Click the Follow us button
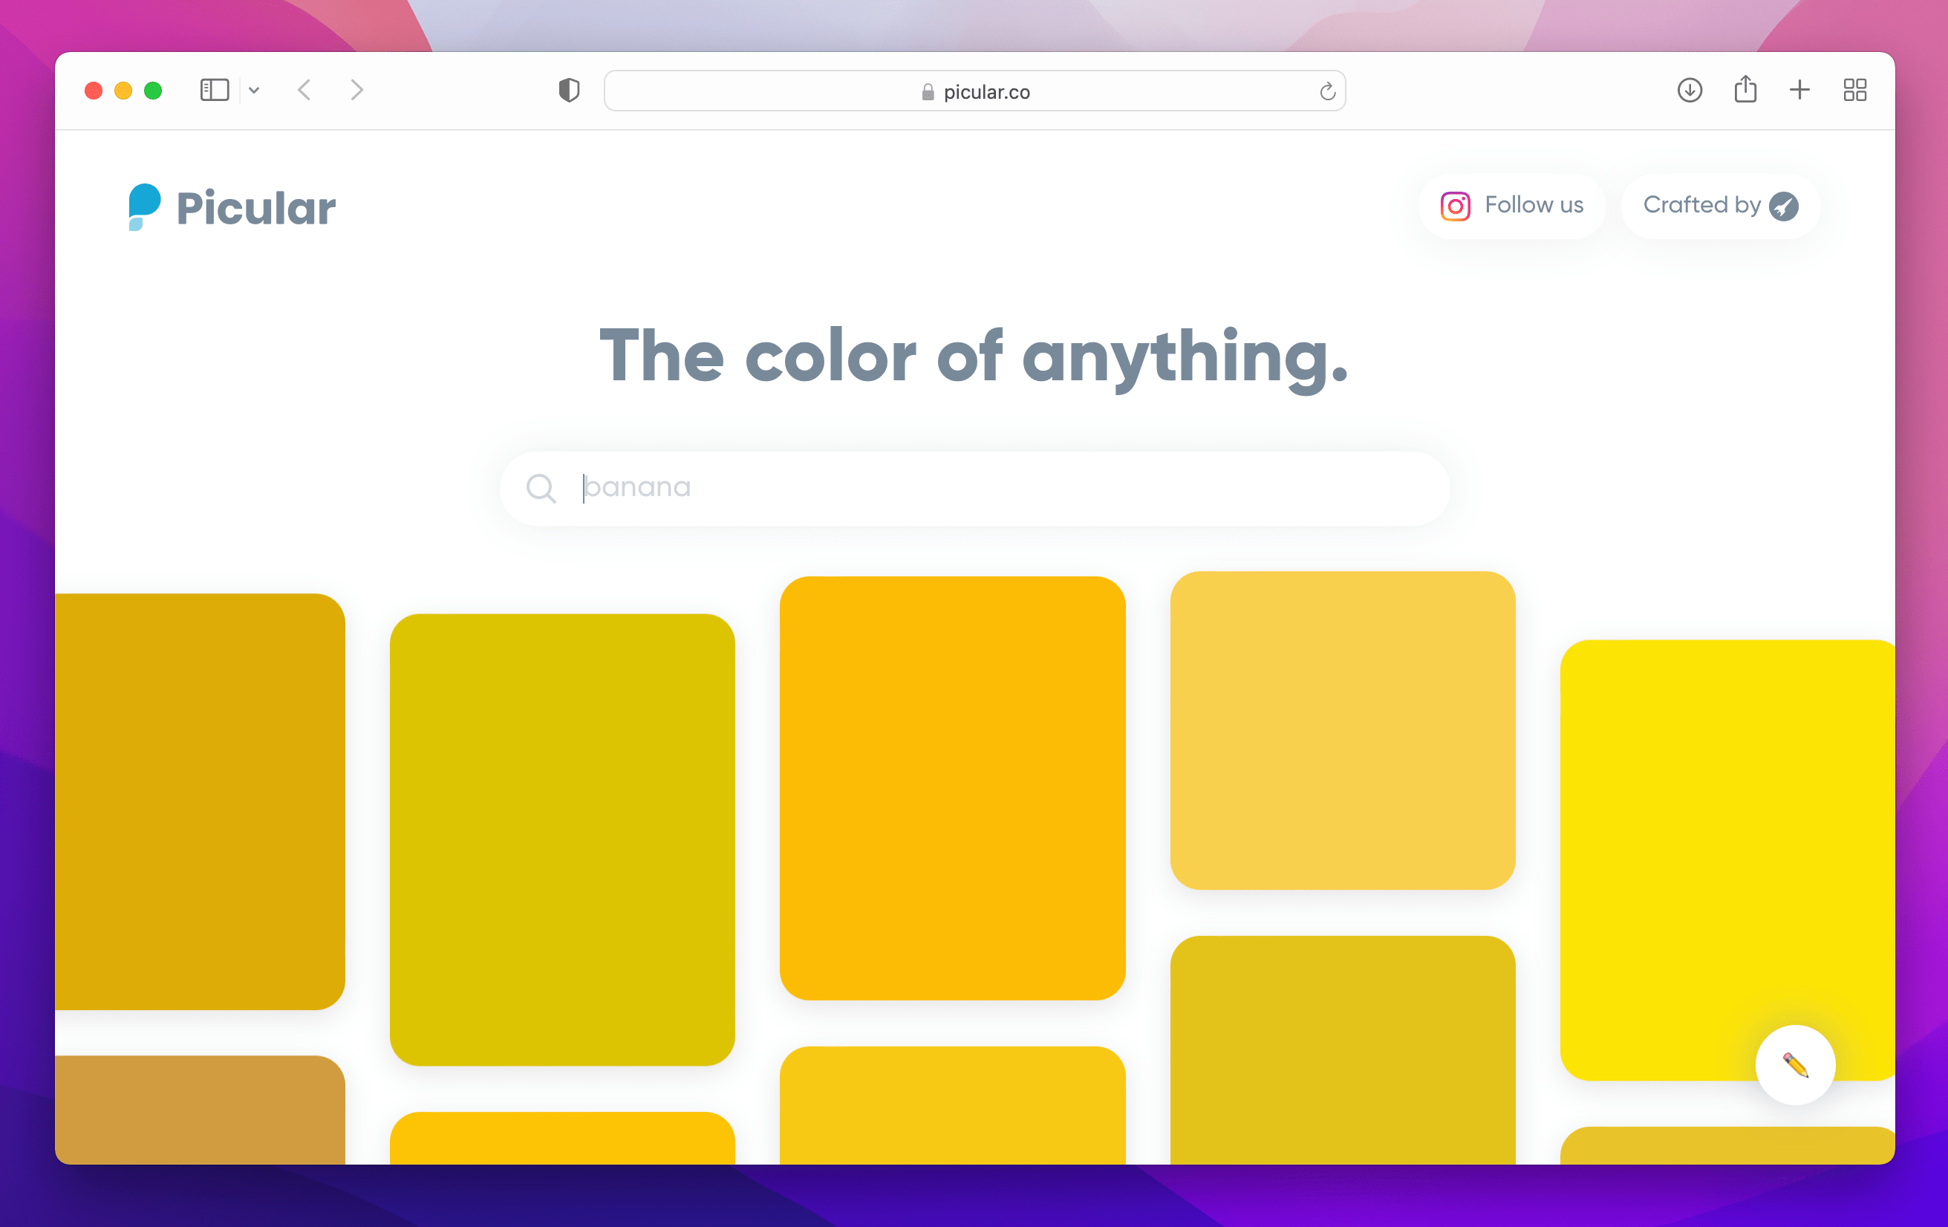The image size is (1948, 1227). pyautogui.click(x=1511, y=206)
